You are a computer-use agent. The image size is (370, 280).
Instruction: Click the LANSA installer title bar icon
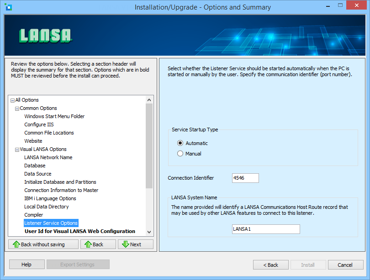coord(8,7)
